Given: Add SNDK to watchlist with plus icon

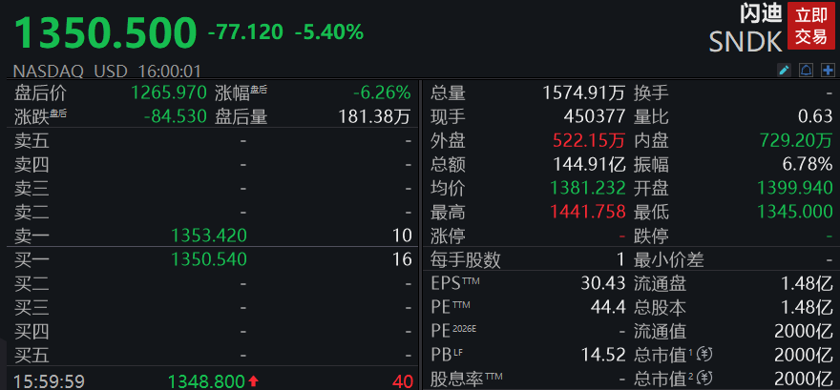Looking at the screenshot, I should pyautogui.click(x=828, y=70).
